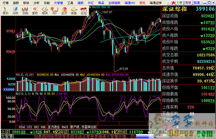
Task: Open the 论坛 forum icon
Action: pyautogui.click(x=84, y=11)
